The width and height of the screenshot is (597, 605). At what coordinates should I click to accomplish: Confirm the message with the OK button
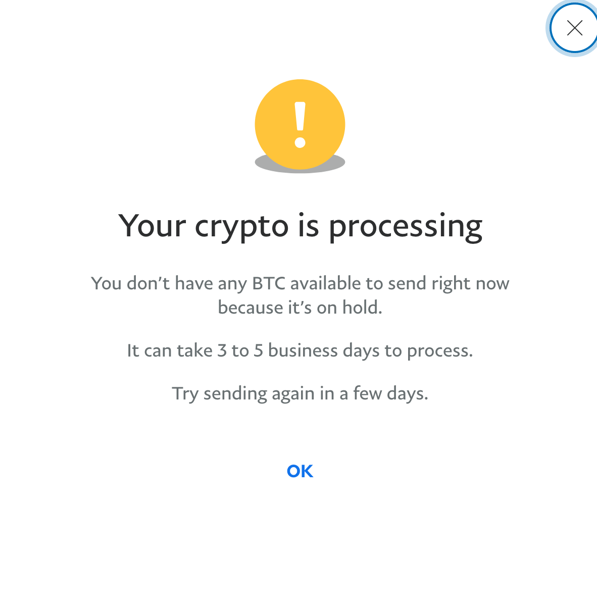[300, 471]
